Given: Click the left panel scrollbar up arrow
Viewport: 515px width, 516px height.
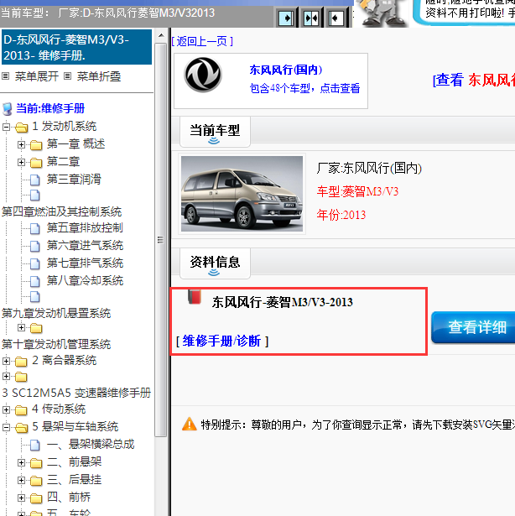Looking at the screenshot, I should 161,35.
